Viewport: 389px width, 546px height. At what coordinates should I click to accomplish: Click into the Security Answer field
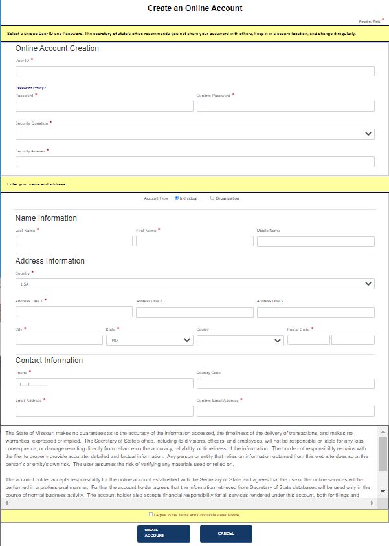pyautogui.click(x=194, y=162)
